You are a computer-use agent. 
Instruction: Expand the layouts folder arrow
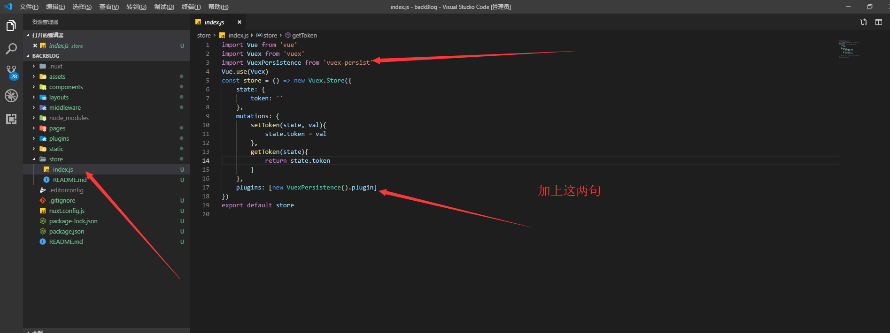pyautogui.click(x=34, y=98)
